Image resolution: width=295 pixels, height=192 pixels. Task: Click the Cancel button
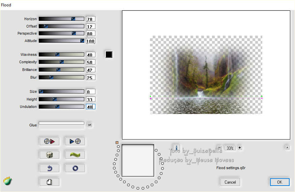coord(230,182)
